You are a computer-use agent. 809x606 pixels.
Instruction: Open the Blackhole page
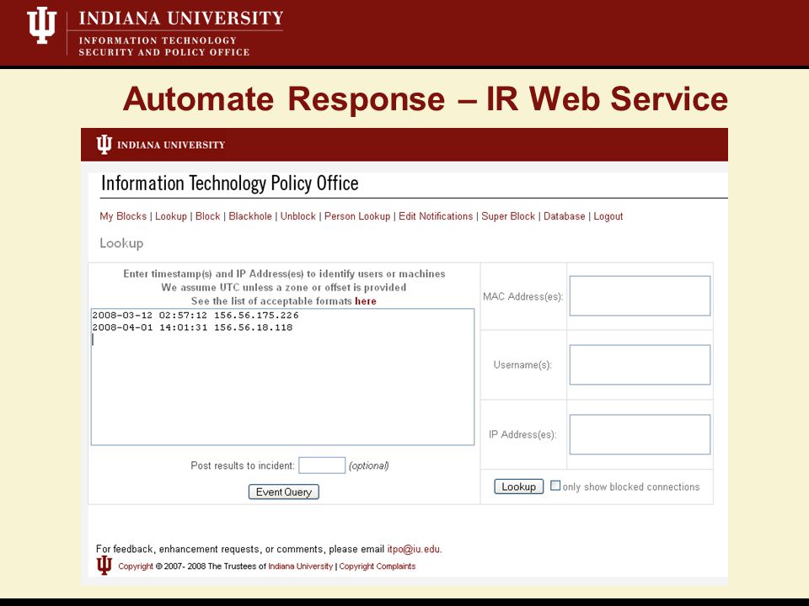pos(250,216)
